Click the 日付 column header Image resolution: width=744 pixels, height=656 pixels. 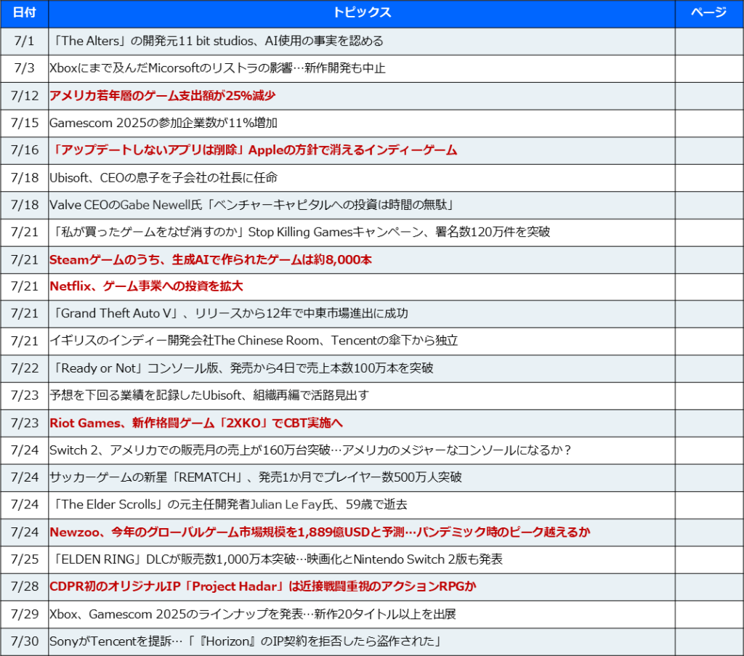click(x=24, y=13)
